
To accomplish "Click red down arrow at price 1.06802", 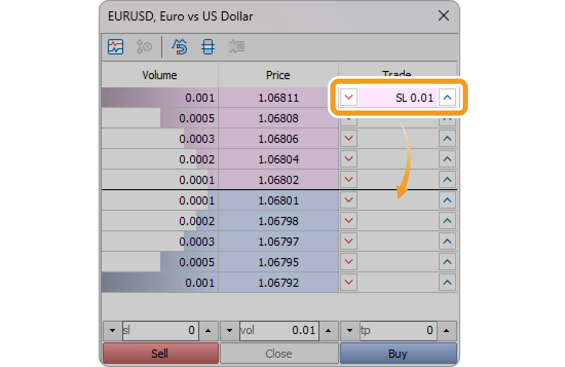I will (x=348, y=179).
